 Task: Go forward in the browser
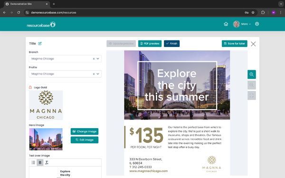tap(11, 12)
